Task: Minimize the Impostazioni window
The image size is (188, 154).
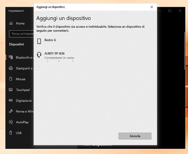Action: click(x=159, y=11)
